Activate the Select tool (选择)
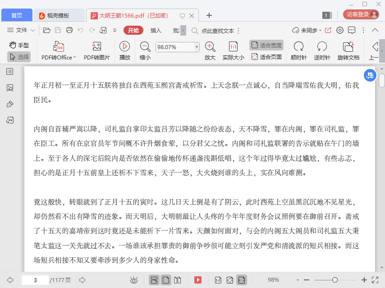 point(19,57)
